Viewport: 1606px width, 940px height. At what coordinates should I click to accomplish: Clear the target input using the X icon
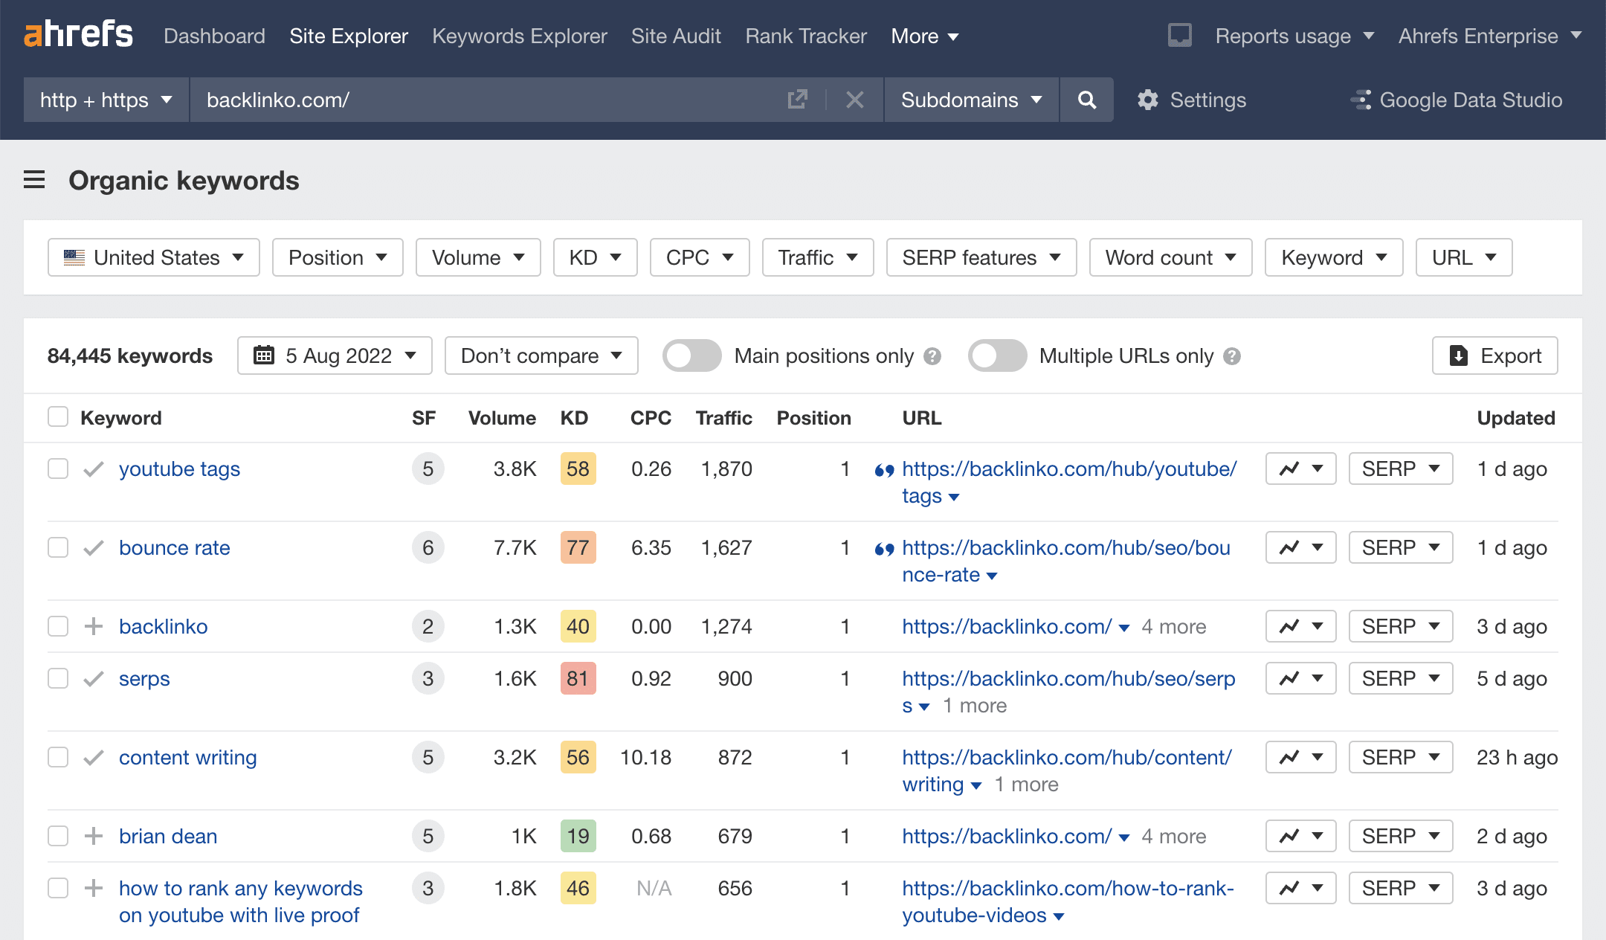click(x=854, y=100)
